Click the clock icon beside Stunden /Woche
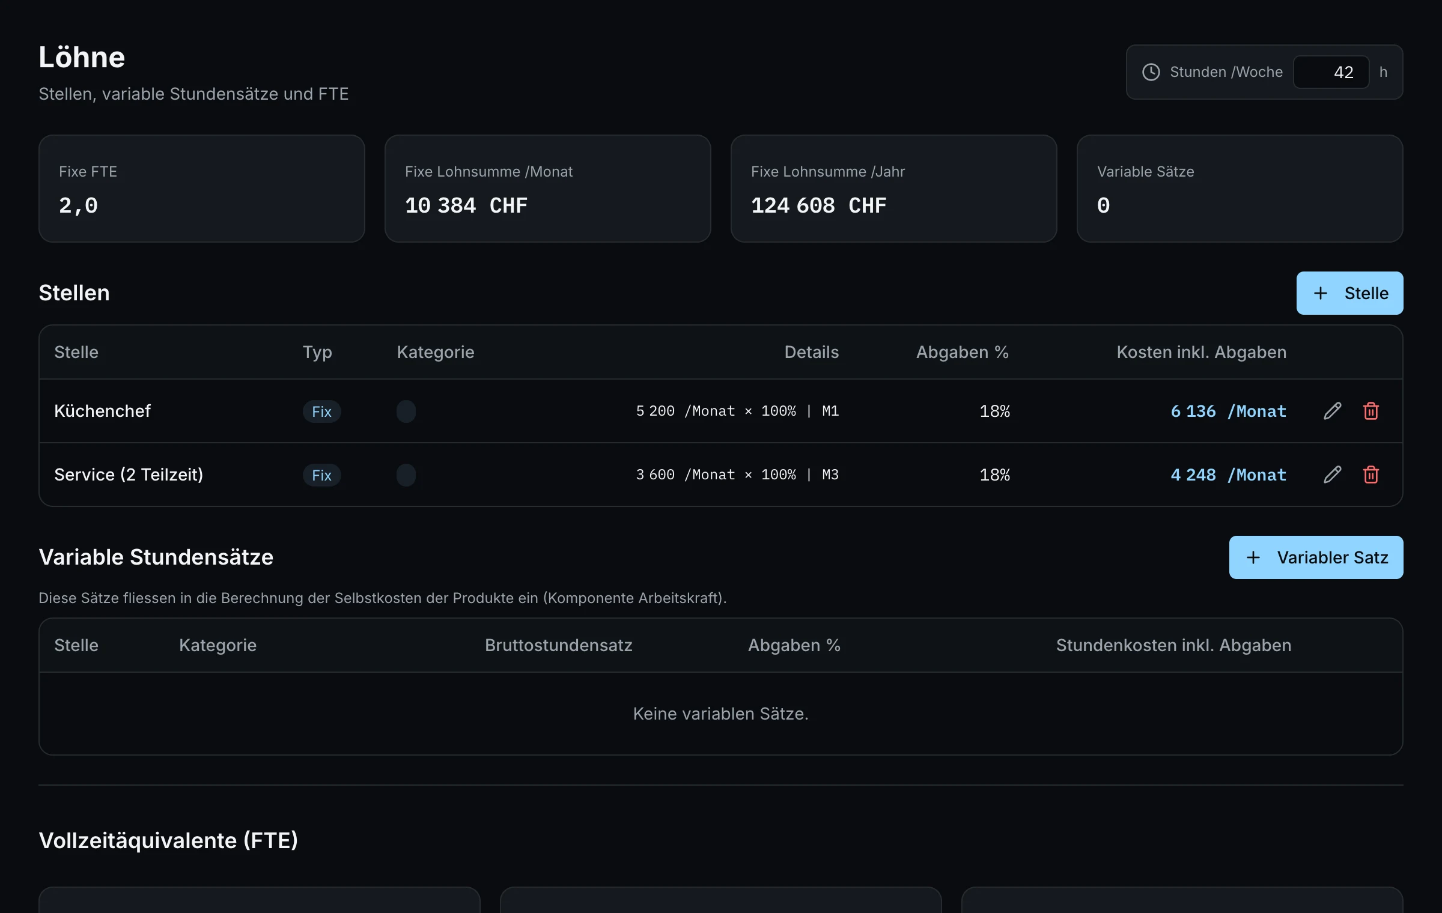Screen dimensions: 1442x913 [x=1151, y=72]
